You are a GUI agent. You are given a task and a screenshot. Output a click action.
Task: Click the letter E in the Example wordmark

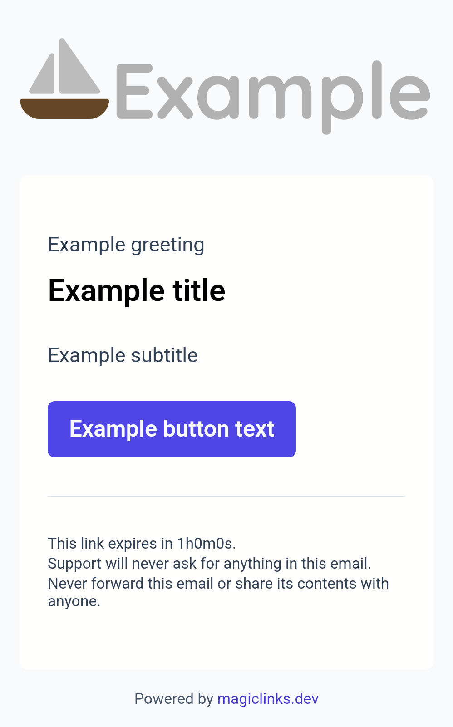point(134,91)
